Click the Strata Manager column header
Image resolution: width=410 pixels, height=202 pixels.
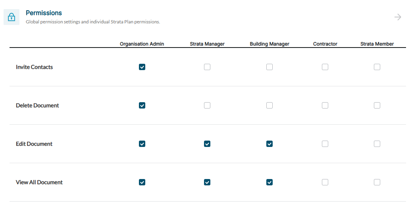point(207,44)
